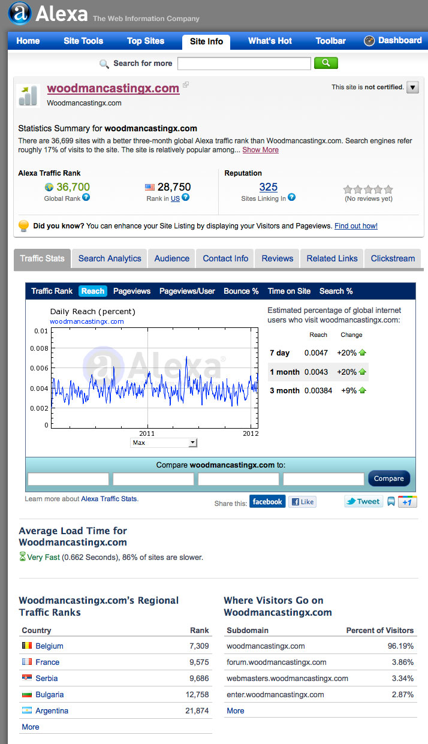Open the certification dropdown arrow
The width and height of the screenshot is (428, 744).
coord(412,88)
